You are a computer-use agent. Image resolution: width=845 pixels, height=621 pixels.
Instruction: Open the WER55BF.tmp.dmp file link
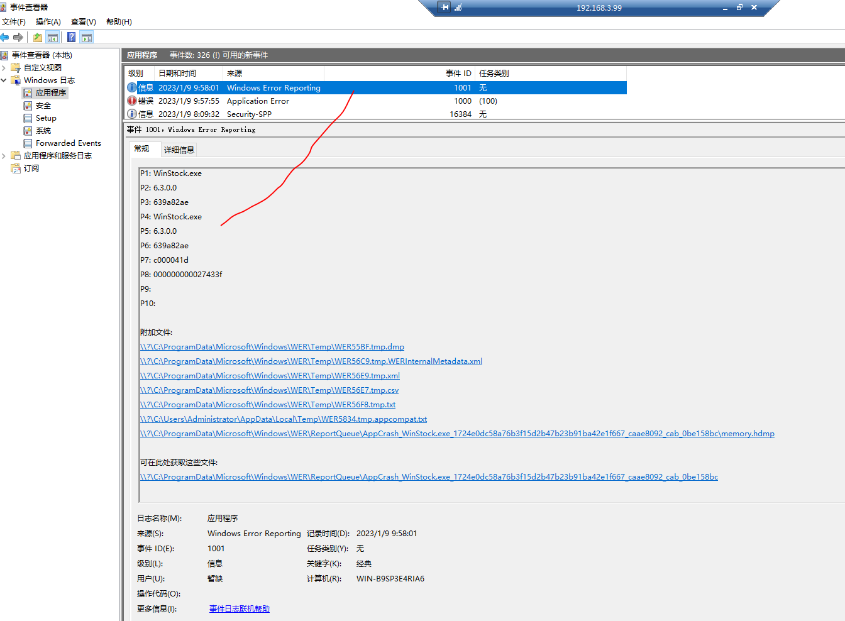(x=272, y=347)
